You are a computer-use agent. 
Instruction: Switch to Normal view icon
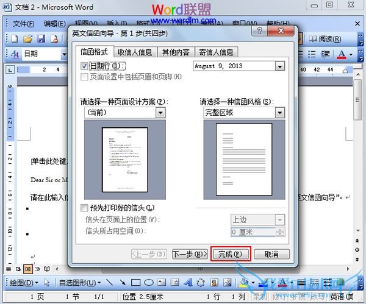9,269
